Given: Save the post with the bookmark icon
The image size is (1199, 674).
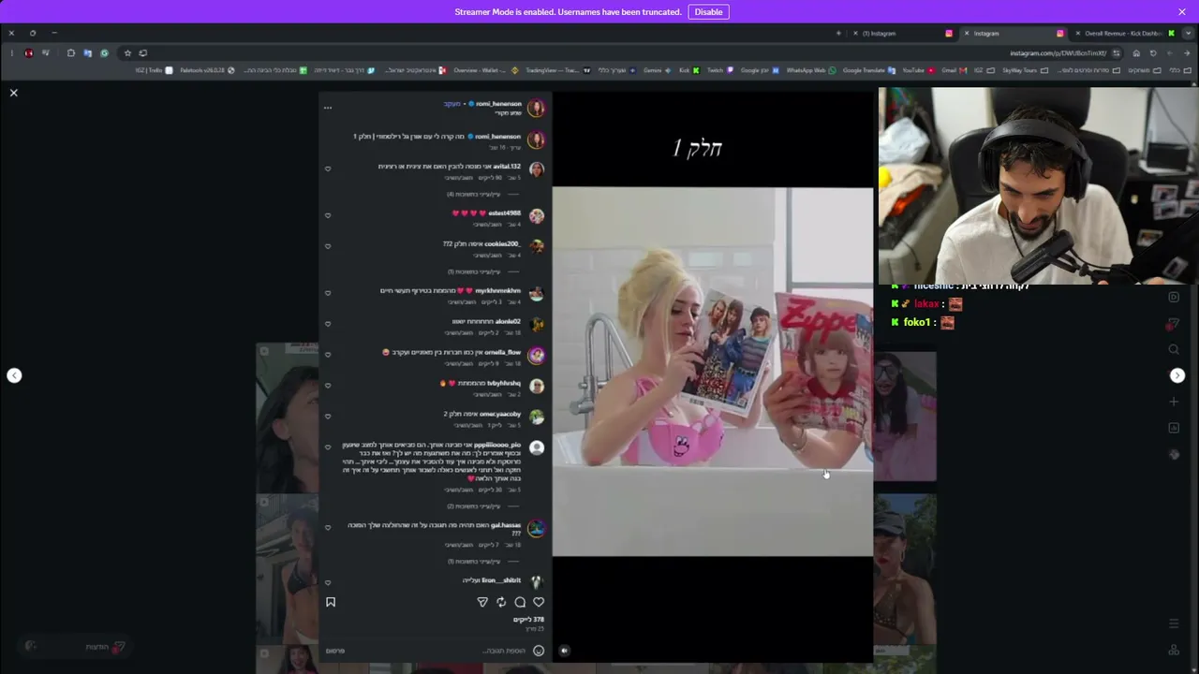Looking at the screenshot, I should click(331, 602).
